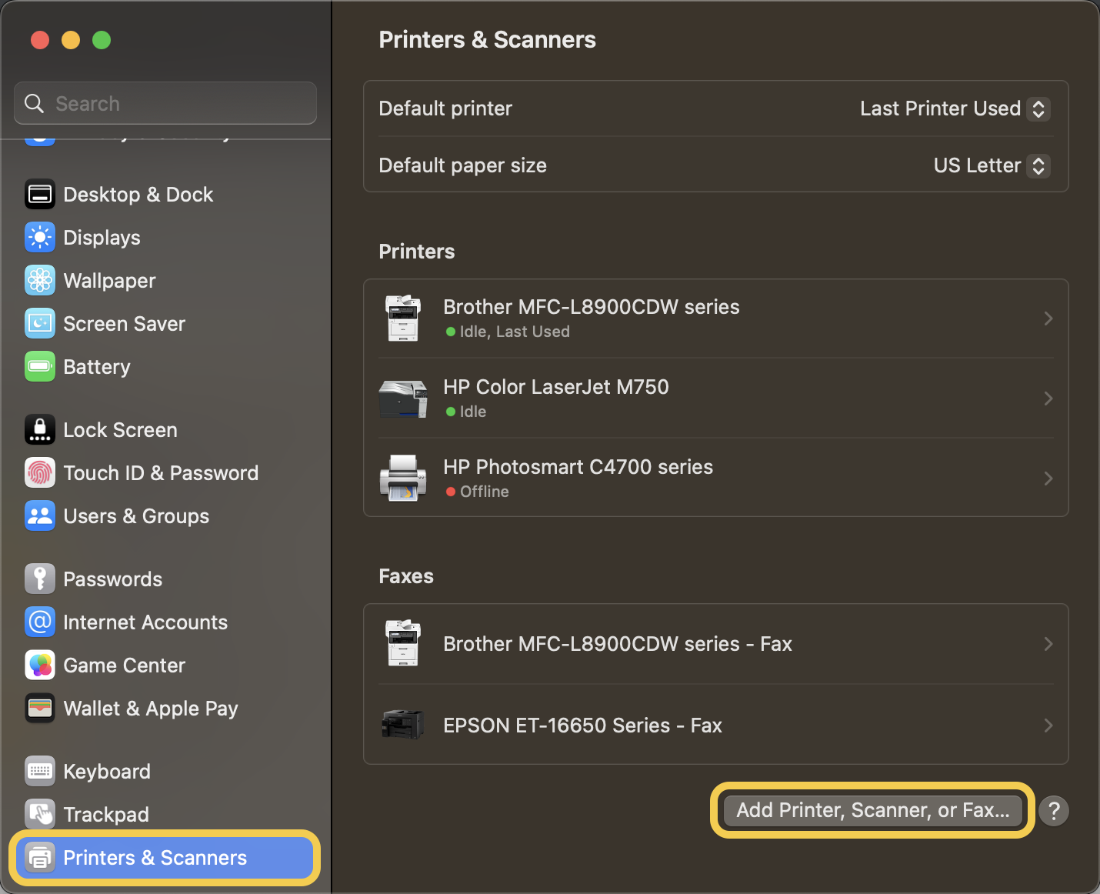Click the Game Center colorful icon
This screenshot has height=894, width=1100.
click(x=40, y=665)
